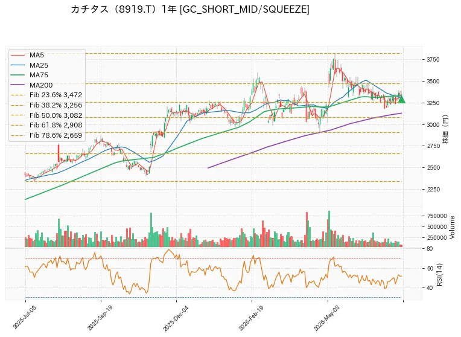Screen dimensions: 461x337
Task: Click the RSI(14) axis label
Action: (x=439, y=274)
